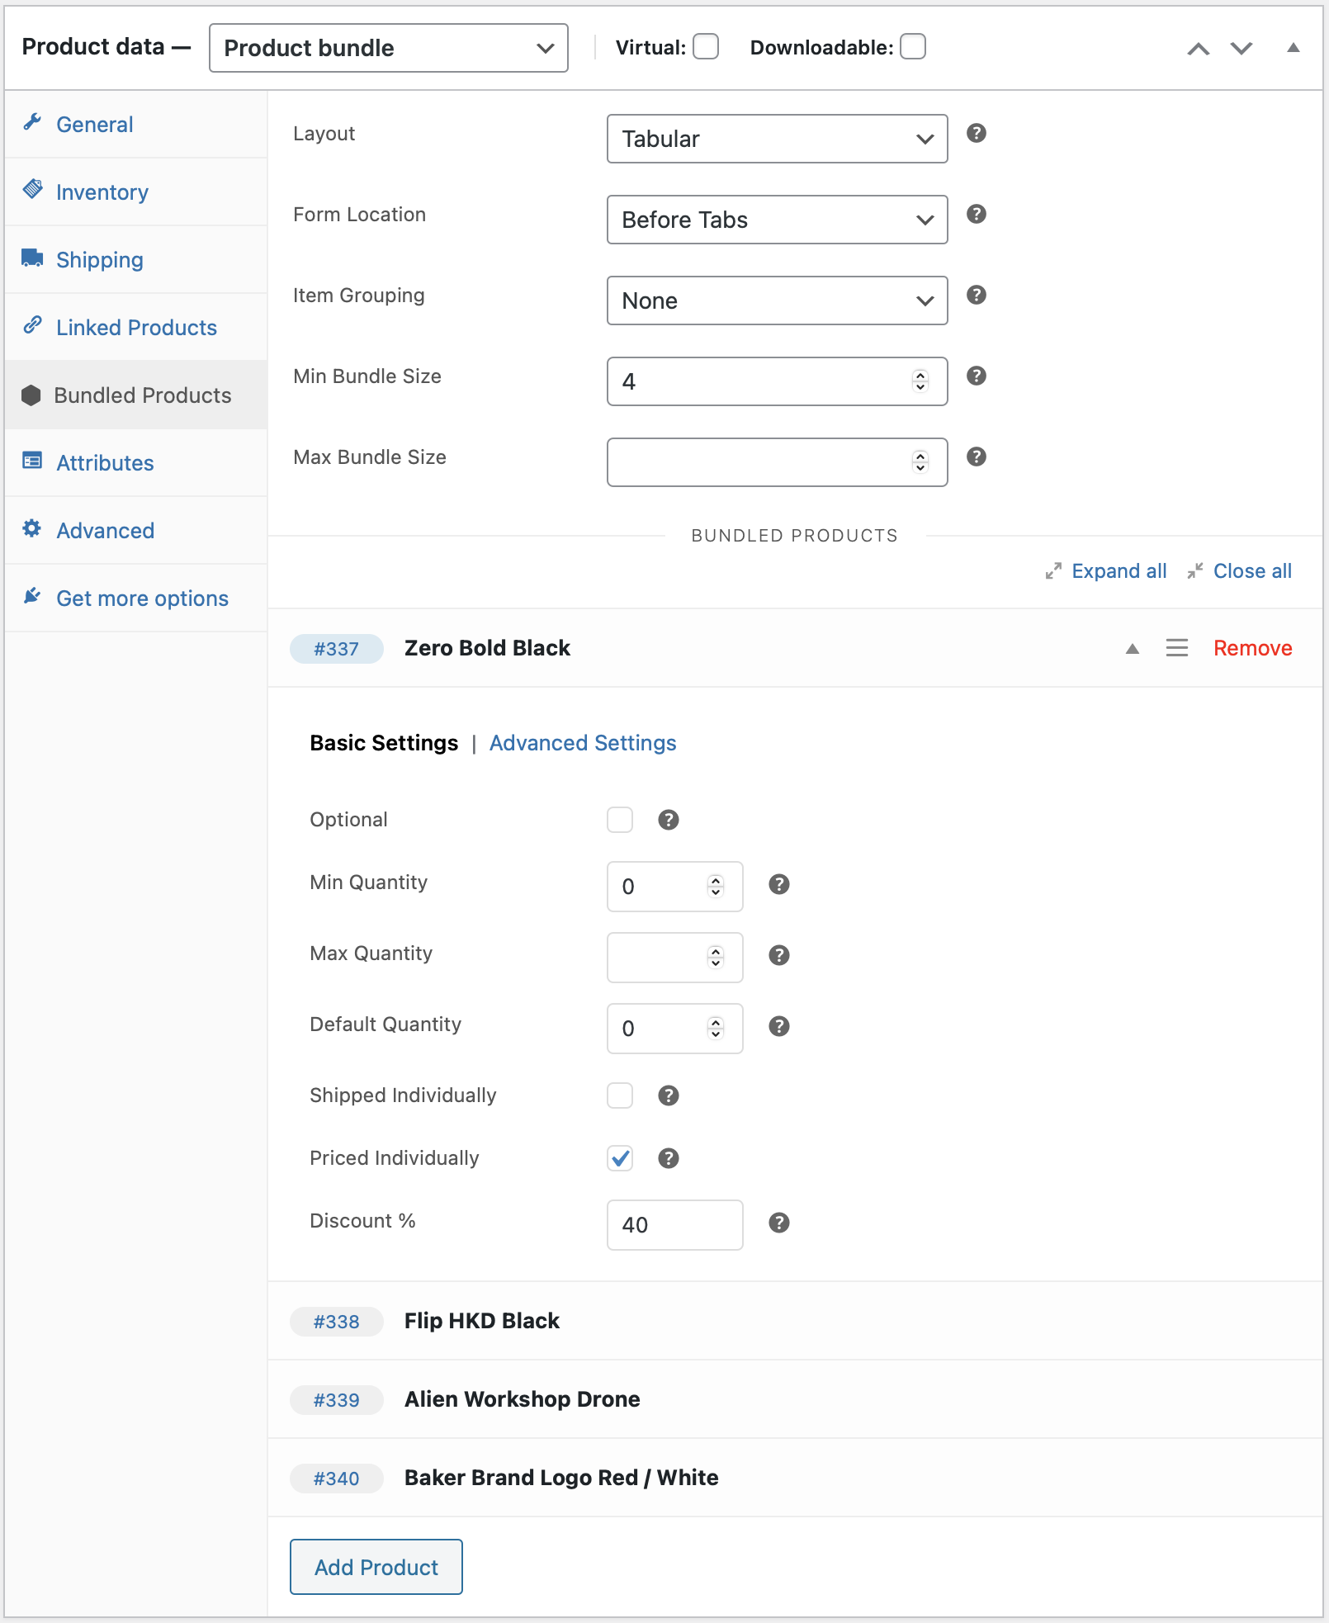
Task: Click into the Max Bundle Size field
Action: click(x=777, y=462)
